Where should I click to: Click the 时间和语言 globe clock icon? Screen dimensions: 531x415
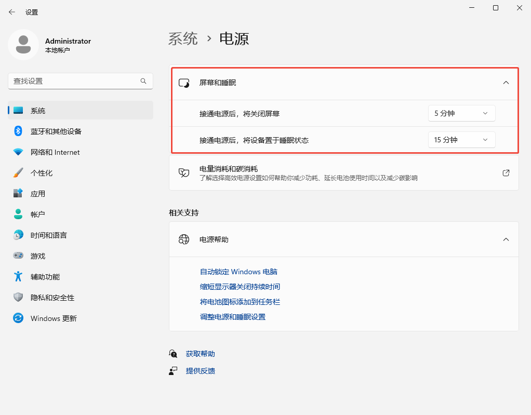click(x=18, y=235)
